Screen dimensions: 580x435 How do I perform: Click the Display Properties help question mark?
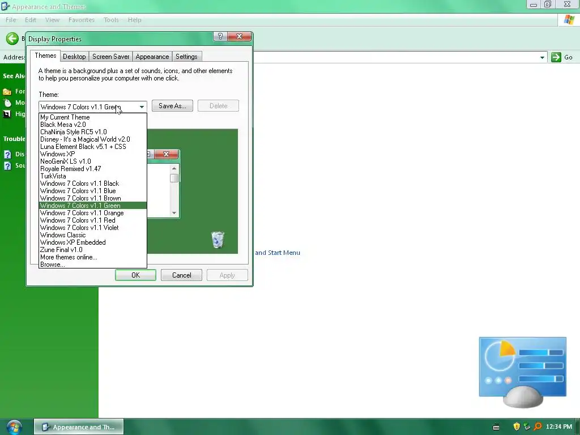[220, 36]
